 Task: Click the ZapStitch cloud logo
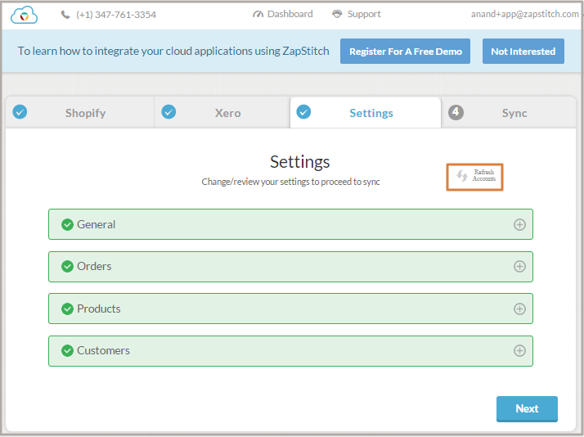tap(25, 16)
